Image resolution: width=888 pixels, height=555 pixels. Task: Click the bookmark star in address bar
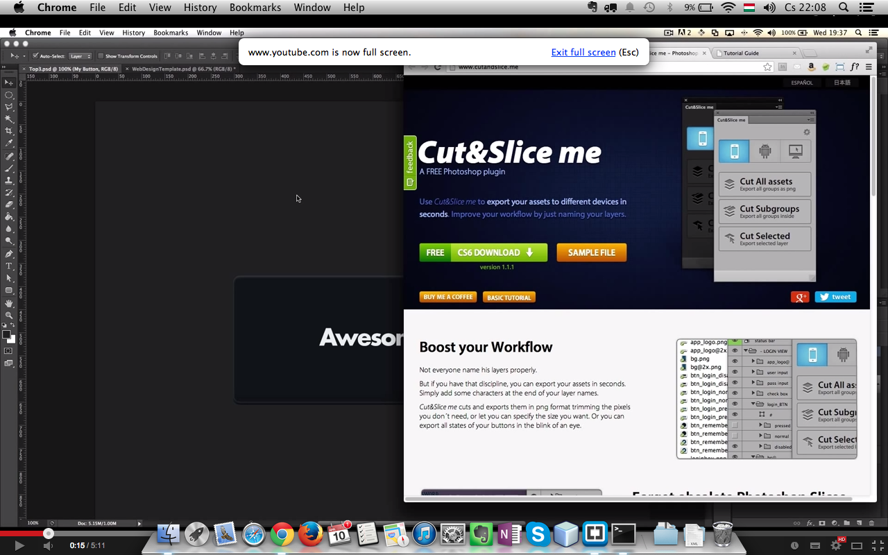[767, 67]
